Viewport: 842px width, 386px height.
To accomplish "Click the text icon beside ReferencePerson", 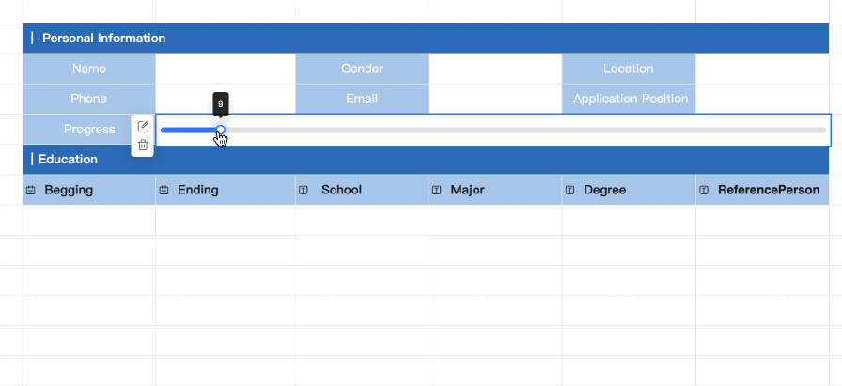I will (x=705, y=191).
